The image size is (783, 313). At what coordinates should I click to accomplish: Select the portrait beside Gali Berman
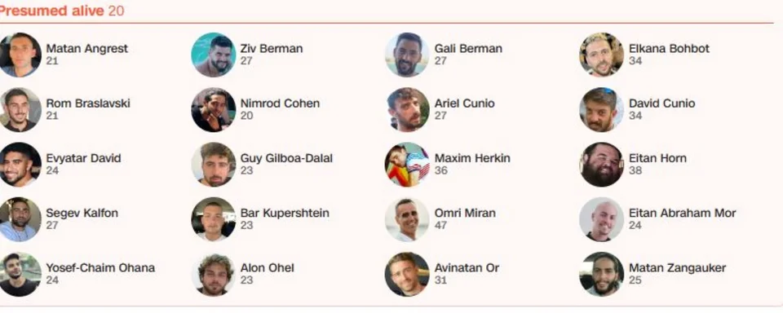click(x=407, y=55)
